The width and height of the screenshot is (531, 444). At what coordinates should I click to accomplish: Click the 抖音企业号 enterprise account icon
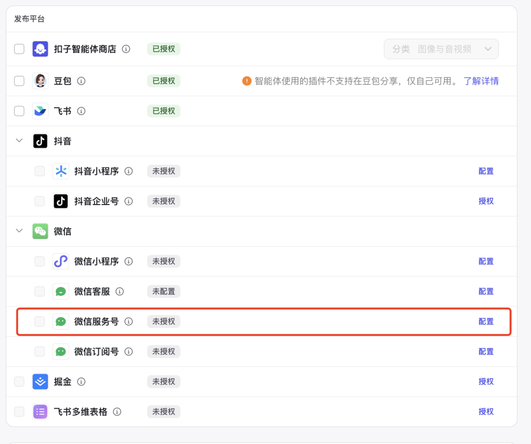(x=60, y=201)
